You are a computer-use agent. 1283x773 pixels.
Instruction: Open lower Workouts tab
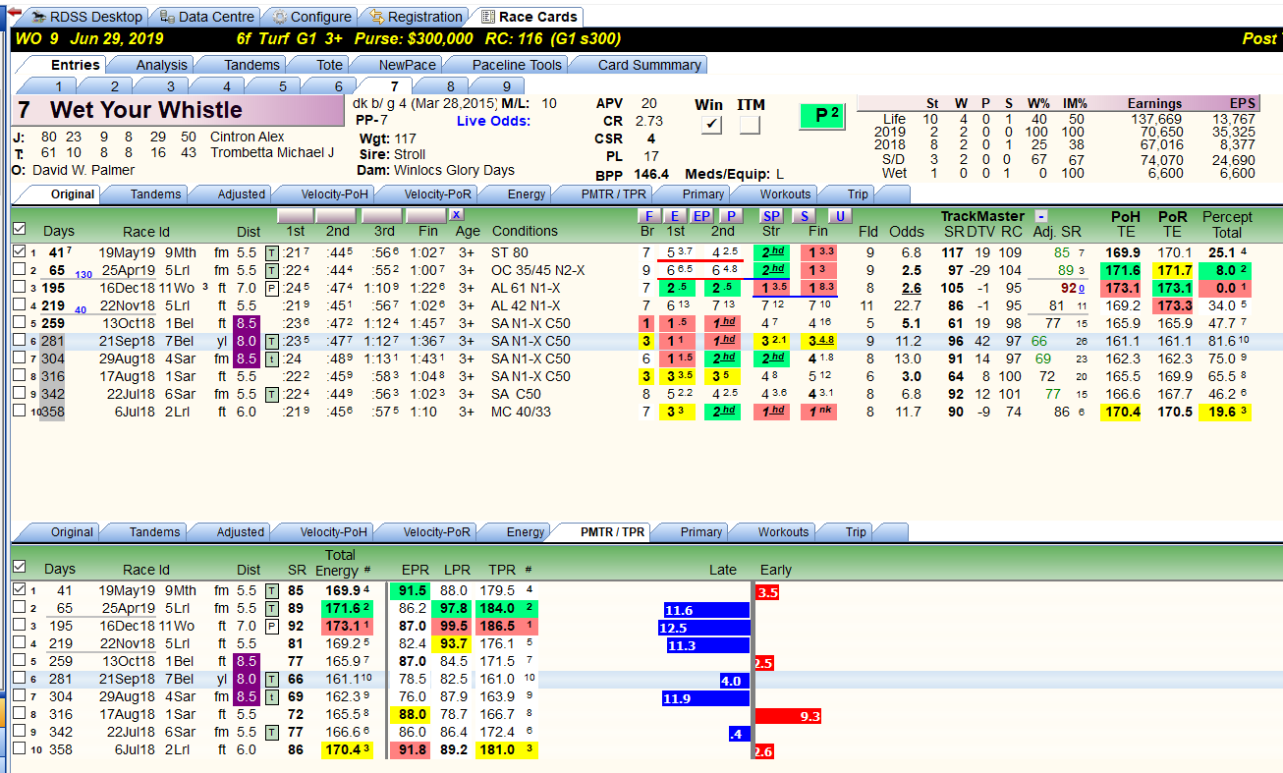coord(783,531)
